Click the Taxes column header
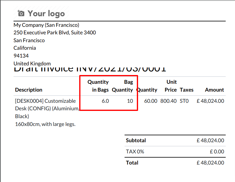This screenshot has height=182, width=235. (x=187, y=90)
